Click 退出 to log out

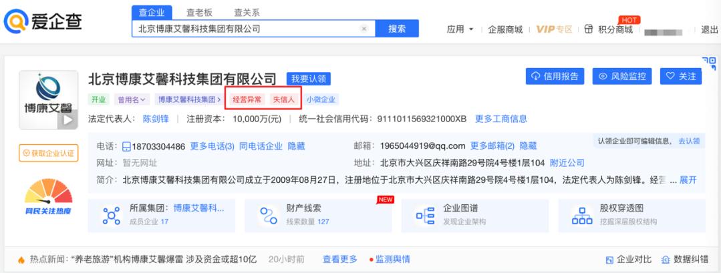coord(710,29)
